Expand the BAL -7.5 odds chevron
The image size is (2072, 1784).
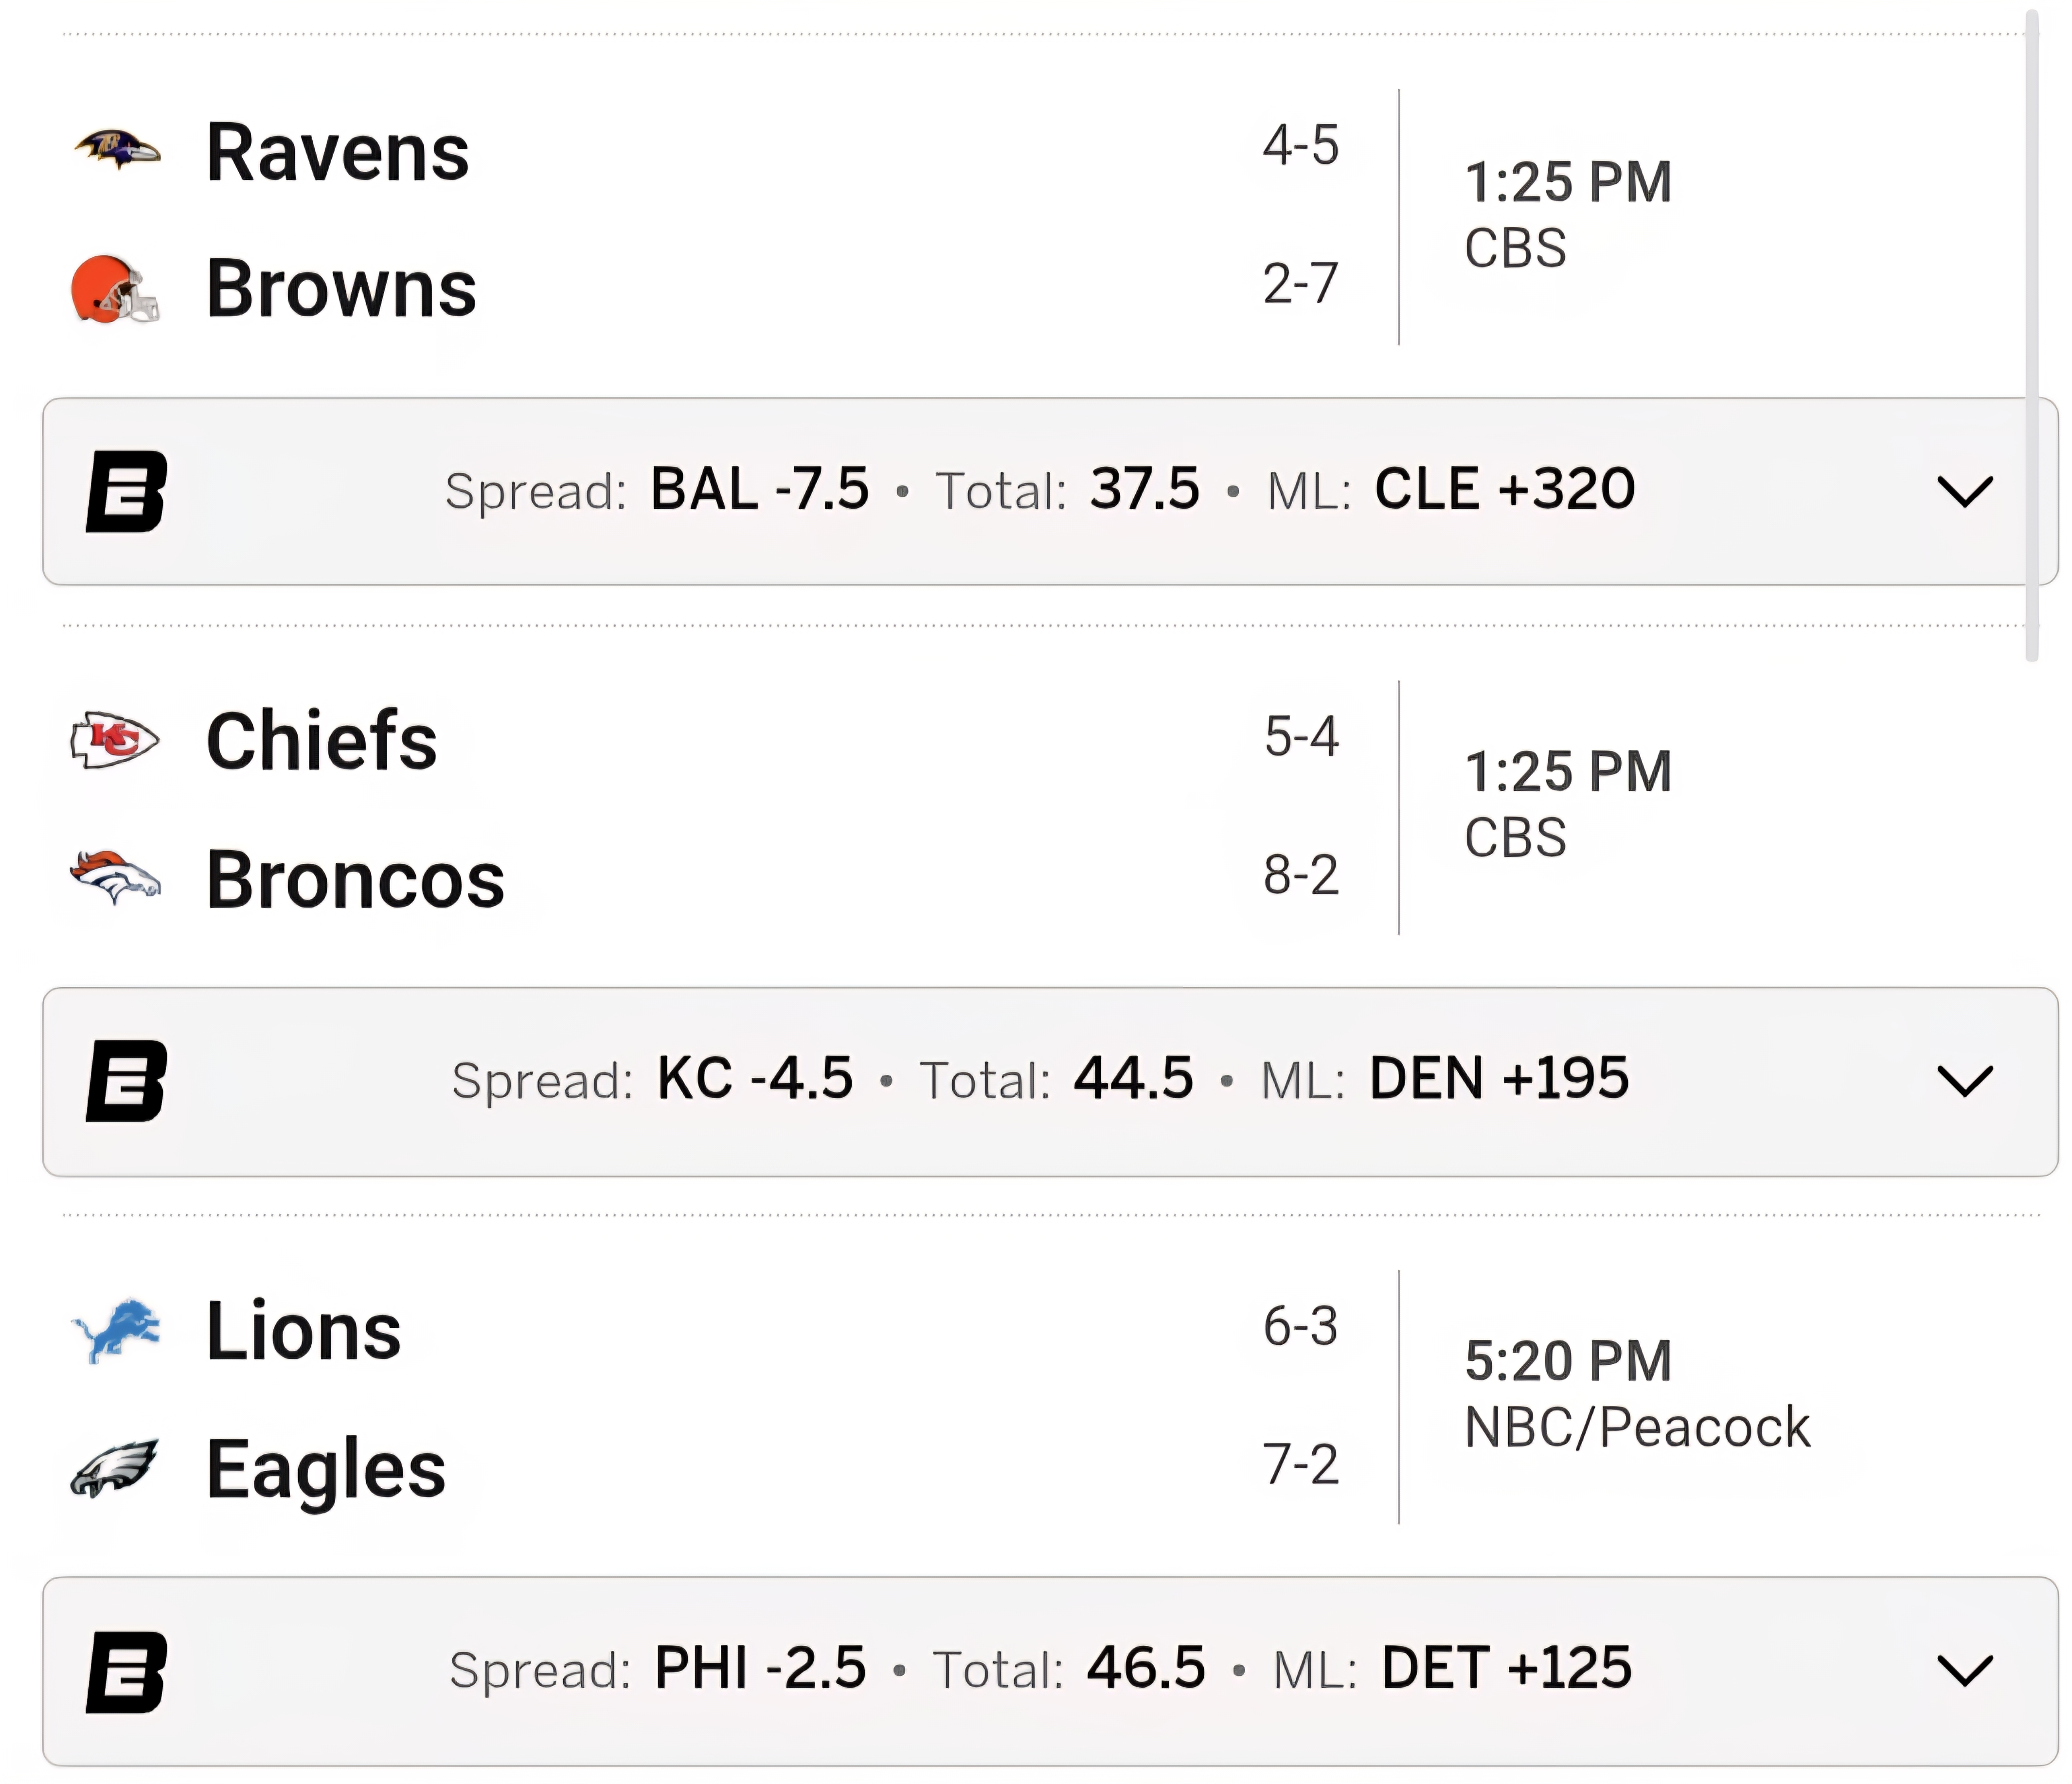pyautogui.click(x=1965, y=491)
